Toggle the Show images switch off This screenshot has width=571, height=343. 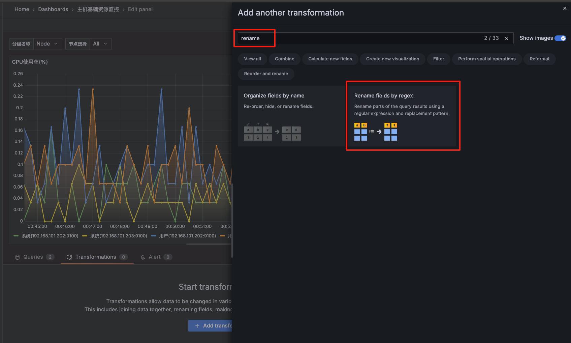pos(560,38)
